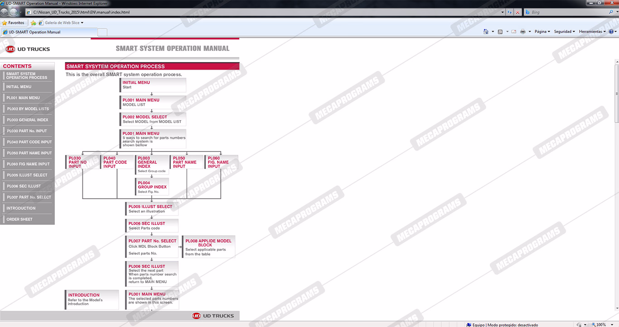Image resolution: width=619 pixels, height=327 pixels.
Task: Select the UD-SMART Operation Manual tab
Action: [x=49, y=32]
